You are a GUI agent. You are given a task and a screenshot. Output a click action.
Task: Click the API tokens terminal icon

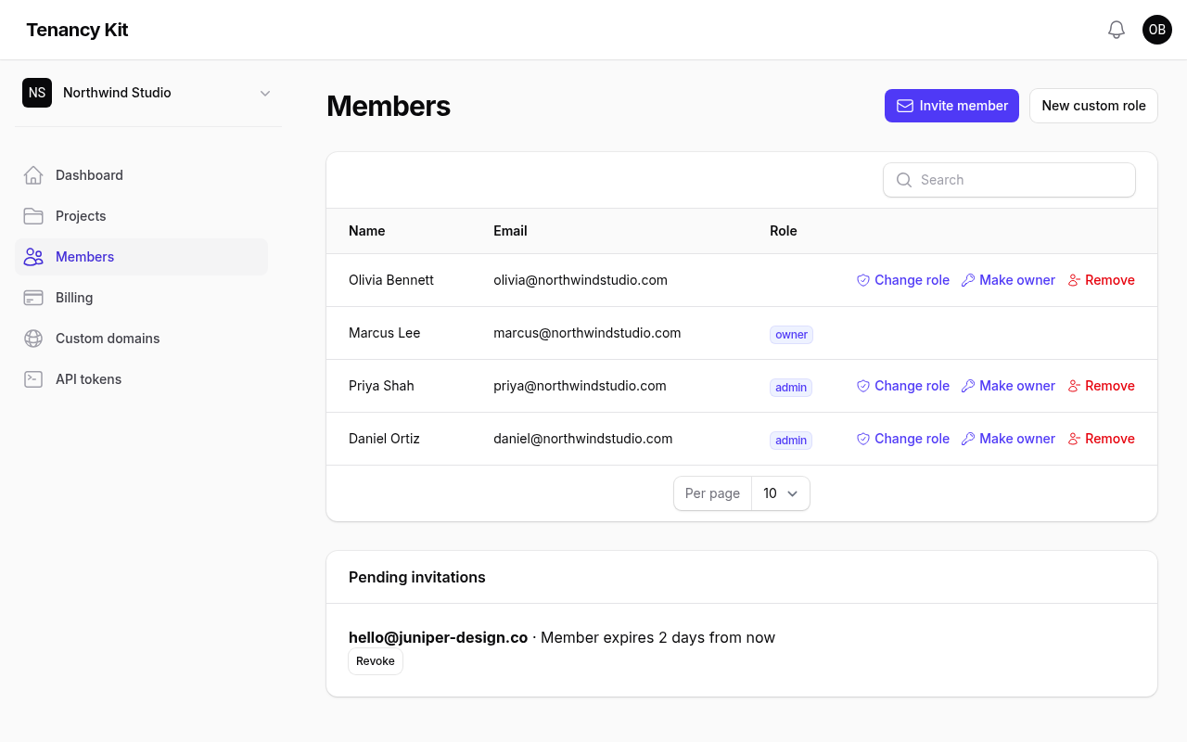(x=33, y=379)
